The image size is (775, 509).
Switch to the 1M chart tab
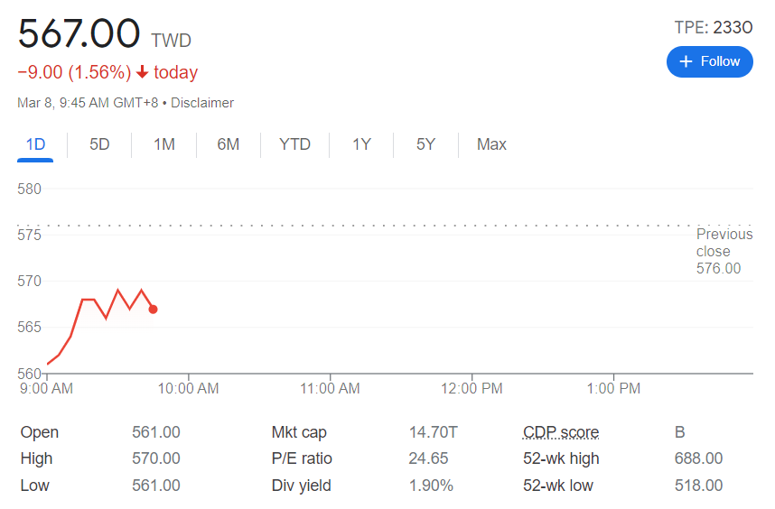pos(164,144)
